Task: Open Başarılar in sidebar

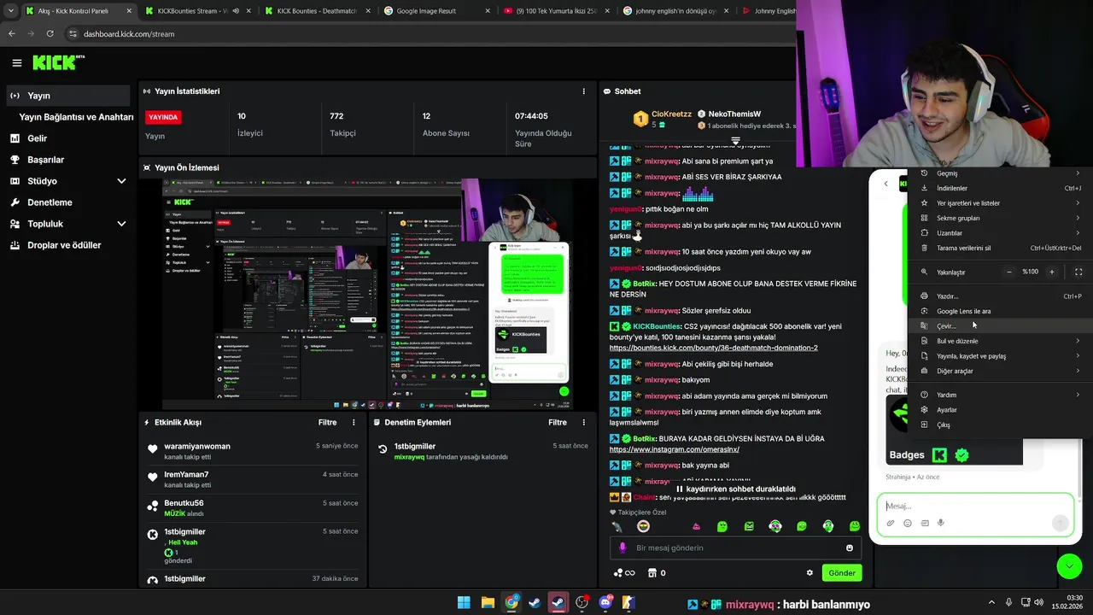Action: pos(68,160)
